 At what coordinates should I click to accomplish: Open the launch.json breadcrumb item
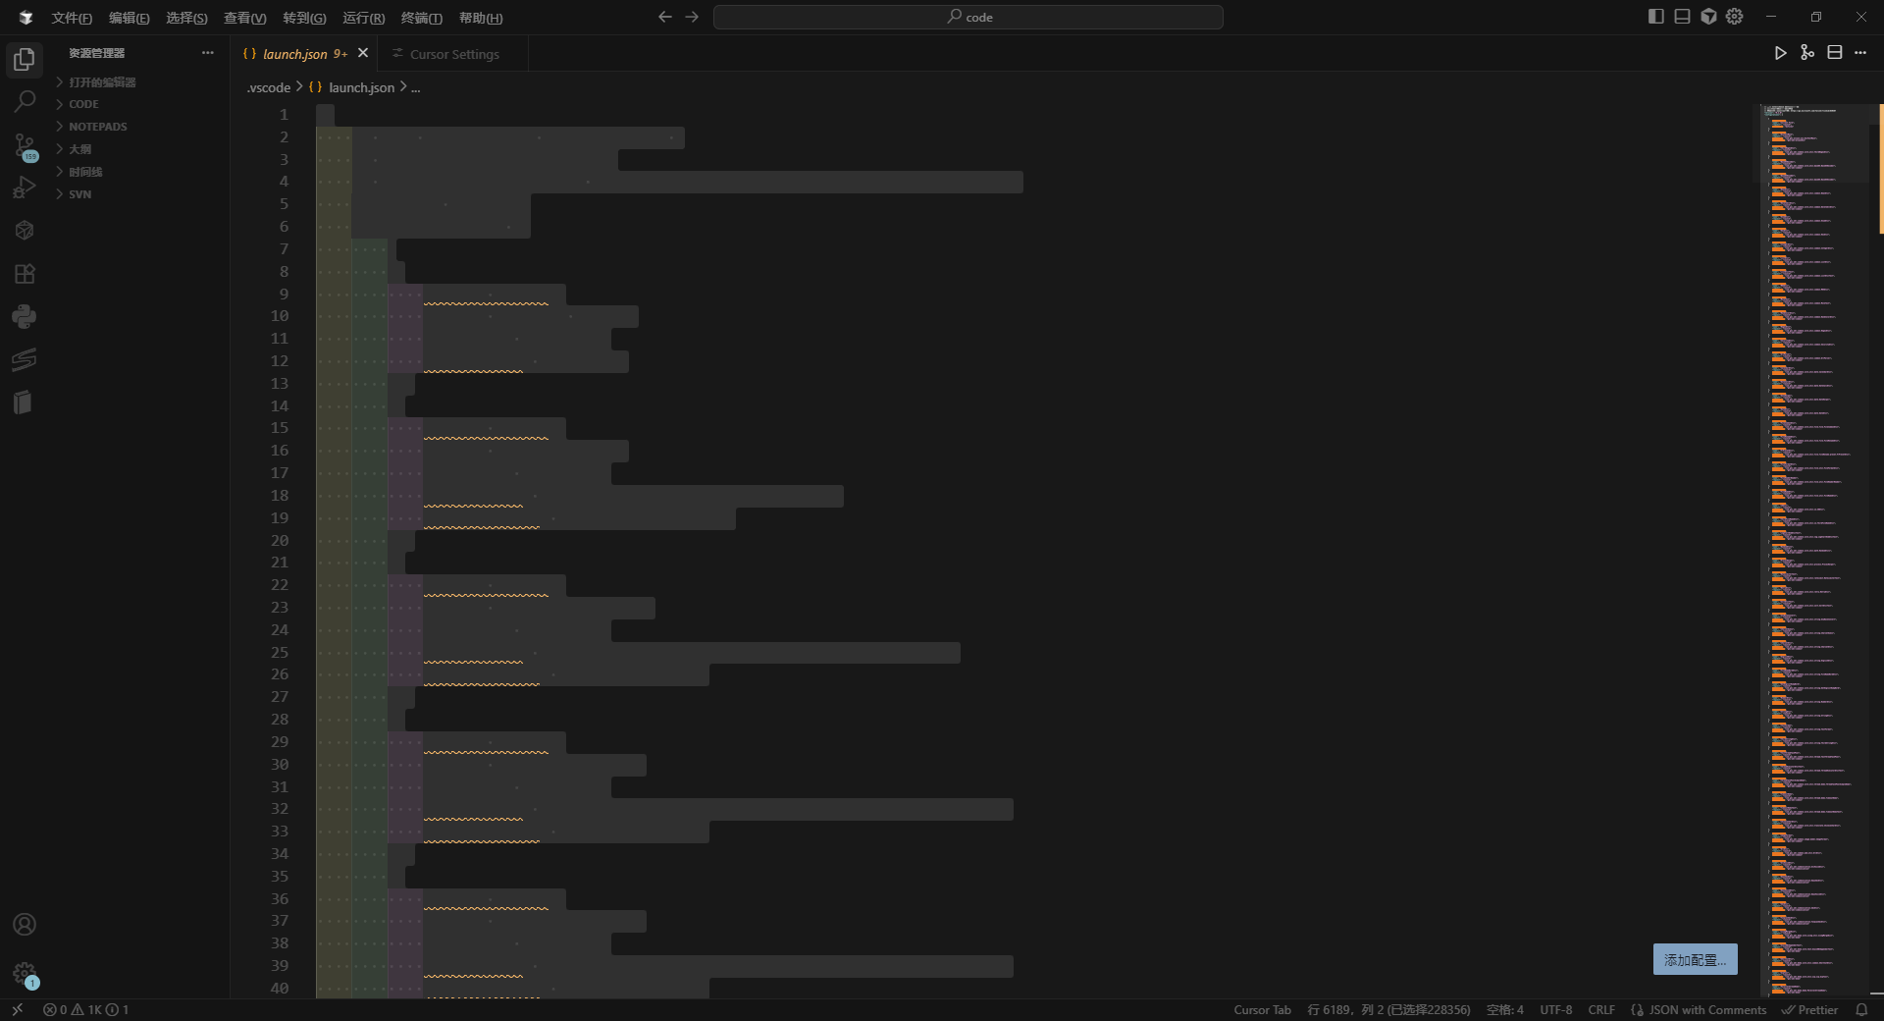coord(351,87)
